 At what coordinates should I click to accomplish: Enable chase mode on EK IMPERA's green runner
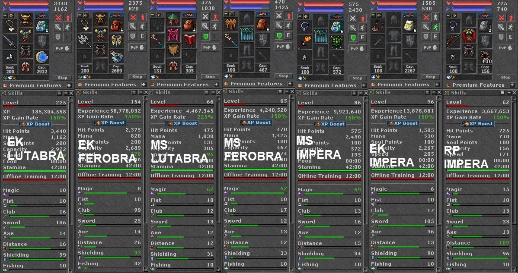[435, 27]
